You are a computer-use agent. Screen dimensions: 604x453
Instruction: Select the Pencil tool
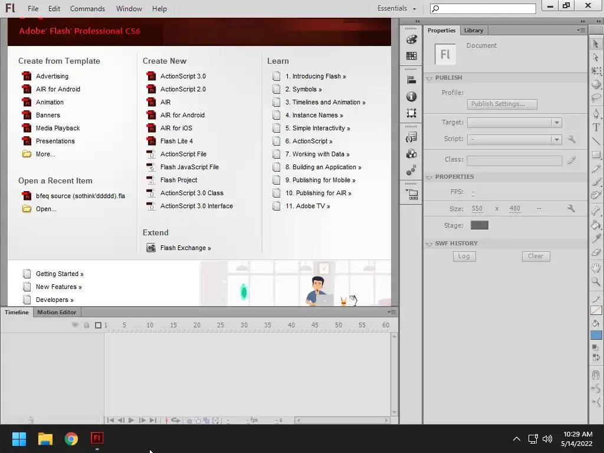tap(596, 168)
